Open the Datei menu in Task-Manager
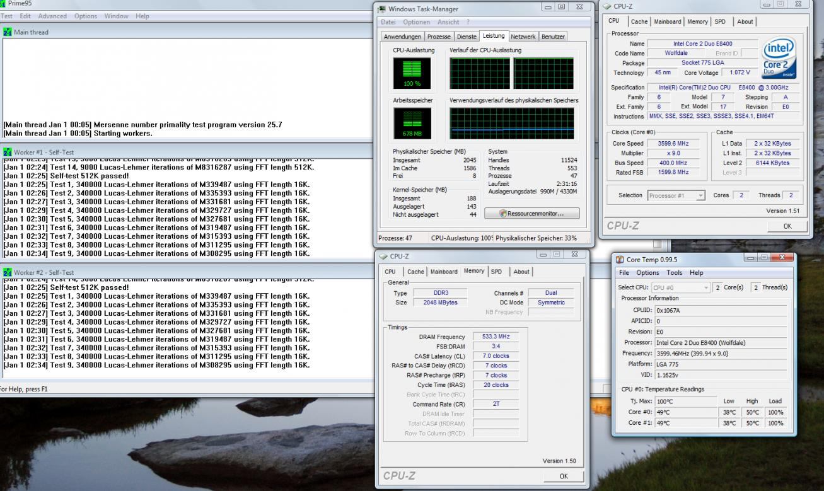The image size is (824, 491). pyautogui.click(x=388, y=22)
